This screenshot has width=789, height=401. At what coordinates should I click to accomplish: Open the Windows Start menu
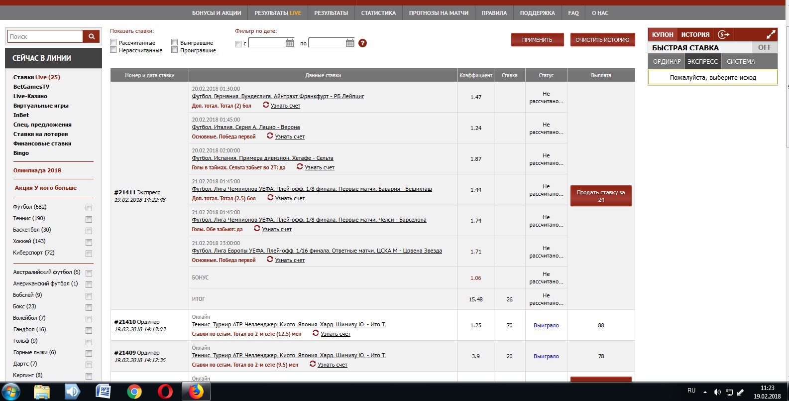(x=11, y=392)
